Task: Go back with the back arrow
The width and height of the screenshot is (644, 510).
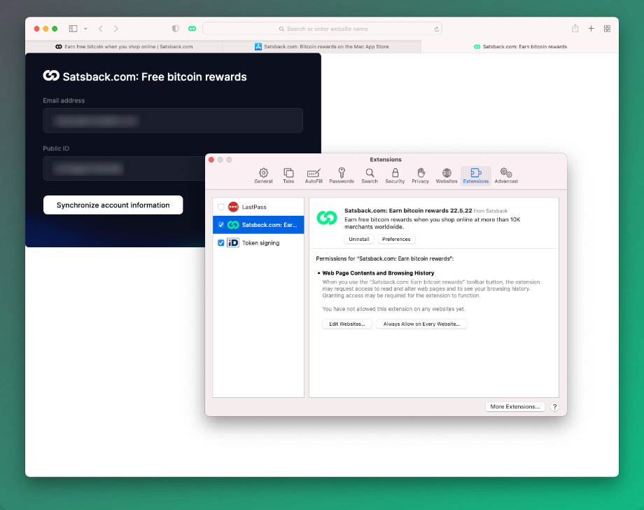Action: point(101,29)
